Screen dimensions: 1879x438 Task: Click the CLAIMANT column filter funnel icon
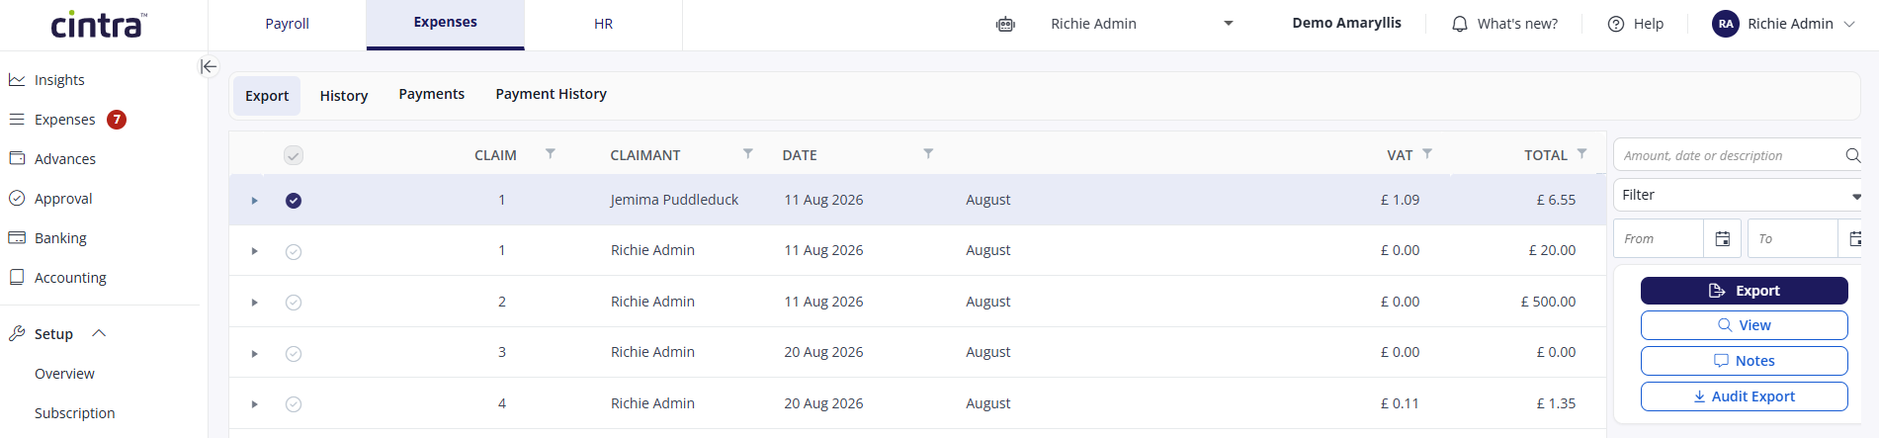point(748,153)
